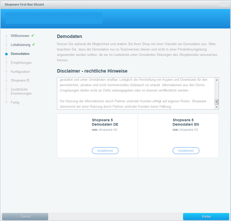Go back with the Zurück button
231x221 pixels.
(x=25, y=216)
